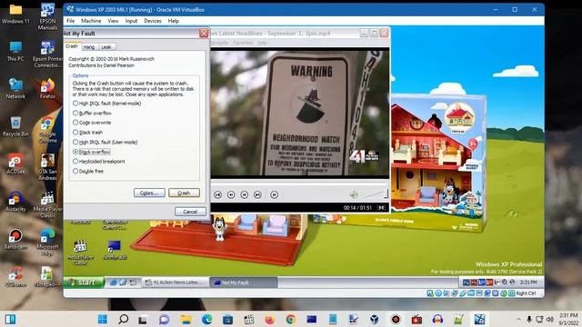Open the blue monitor shortcut on XP desktop

tap(115, 250)
